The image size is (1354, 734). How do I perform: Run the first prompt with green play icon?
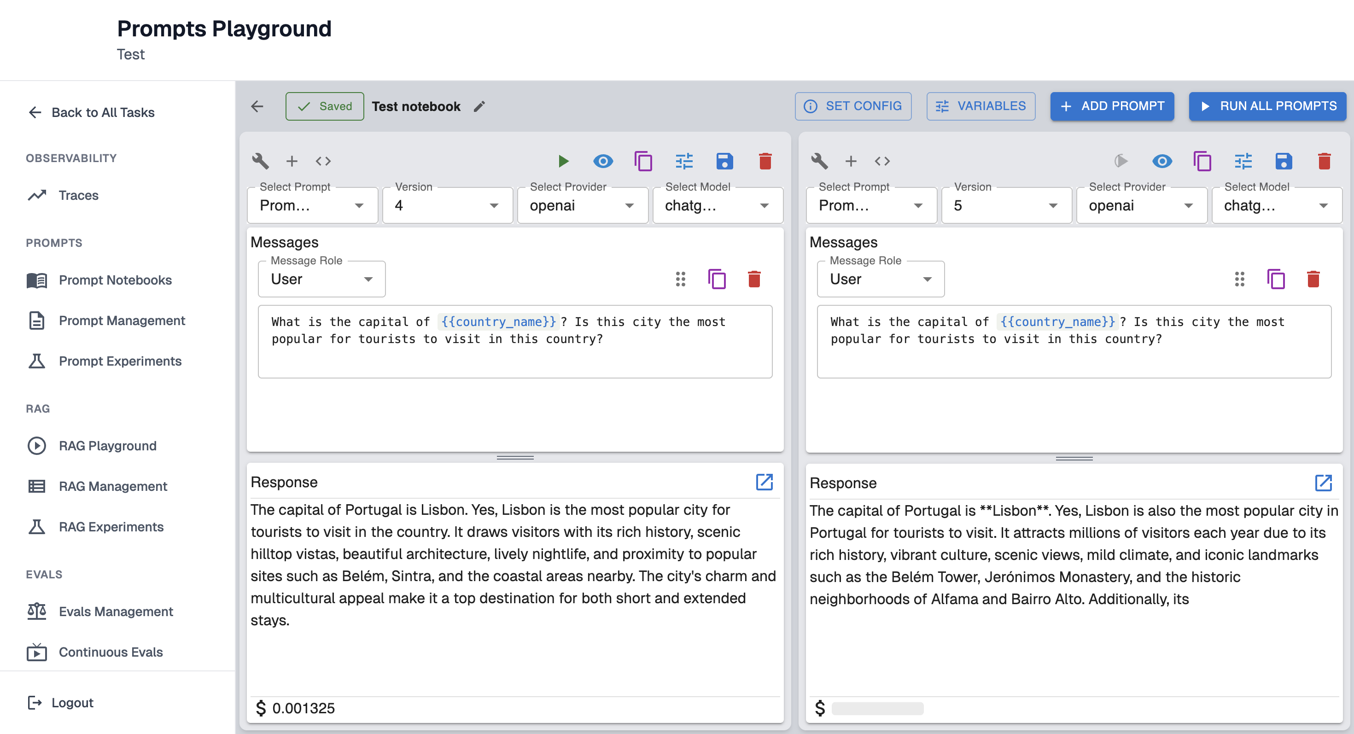pos(563,161)
